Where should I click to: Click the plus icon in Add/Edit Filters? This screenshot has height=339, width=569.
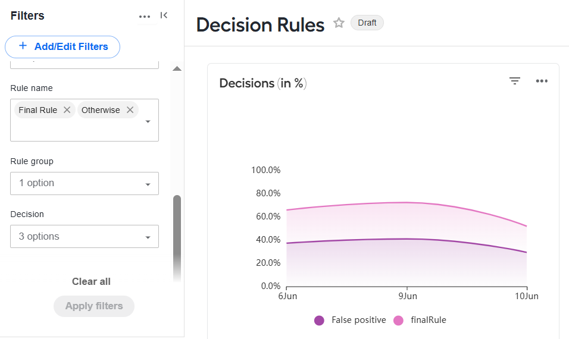click(23, 46)
